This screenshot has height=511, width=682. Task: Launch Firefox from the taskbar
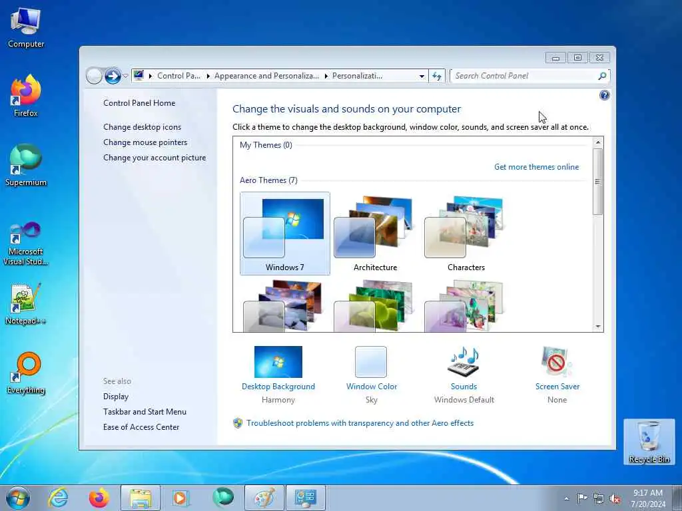click(x=99, y=498)
